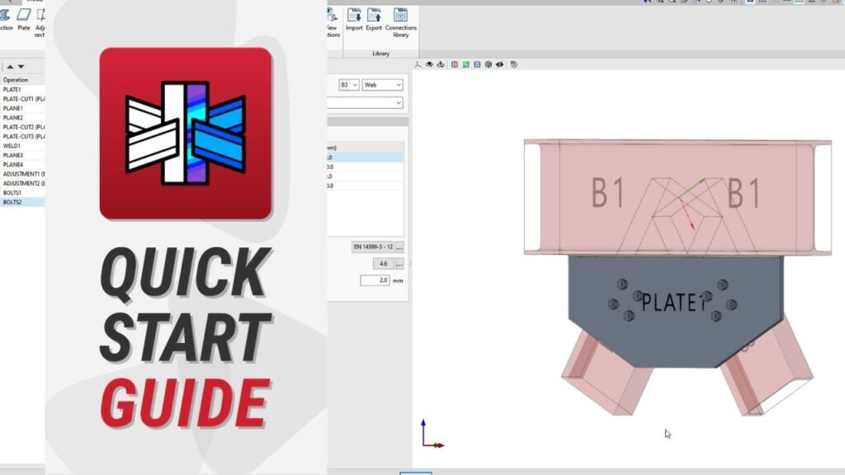Image resolution: width=845 pixels, height=475 pixels.
Task: Open the B3 member dropdown
Action: (x=347, y=85)
